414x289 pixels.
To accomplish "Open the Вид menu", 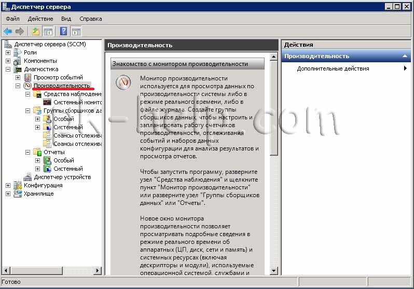I will coord(66,19).
